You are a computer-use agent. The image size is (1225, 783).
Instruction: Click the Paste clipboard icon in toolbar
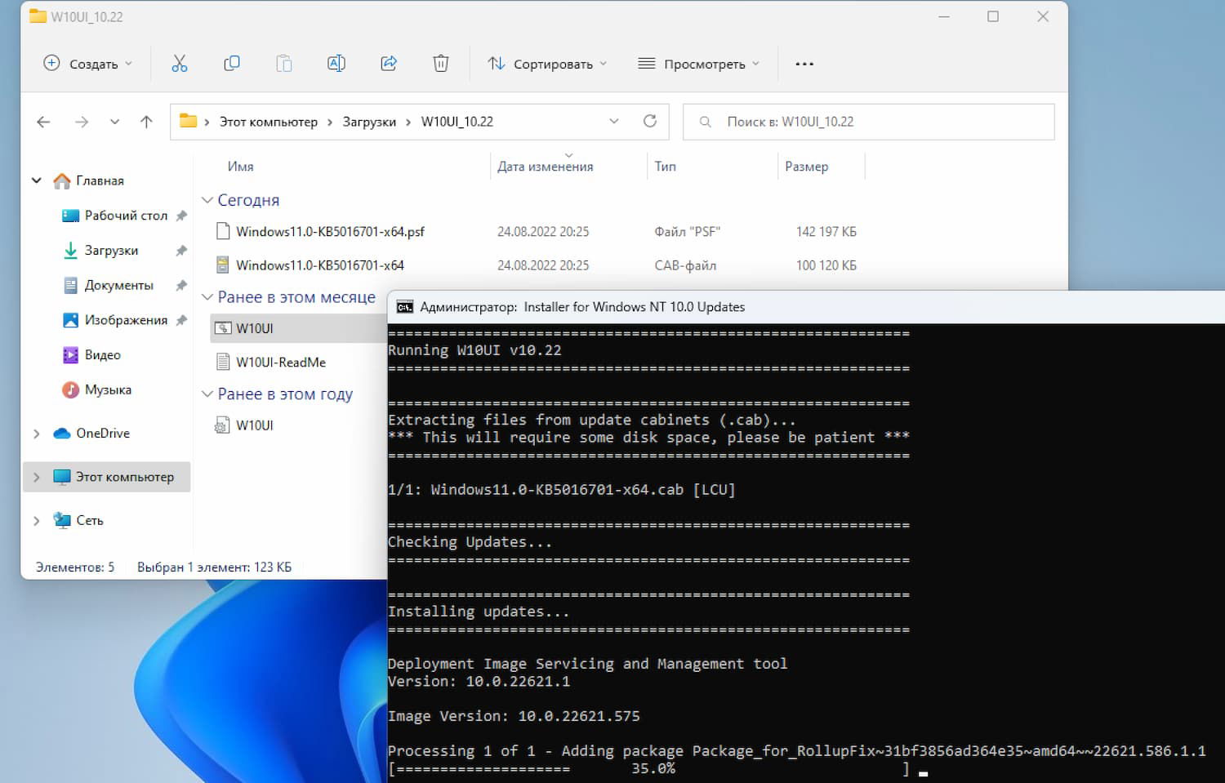tap(283, 64)
